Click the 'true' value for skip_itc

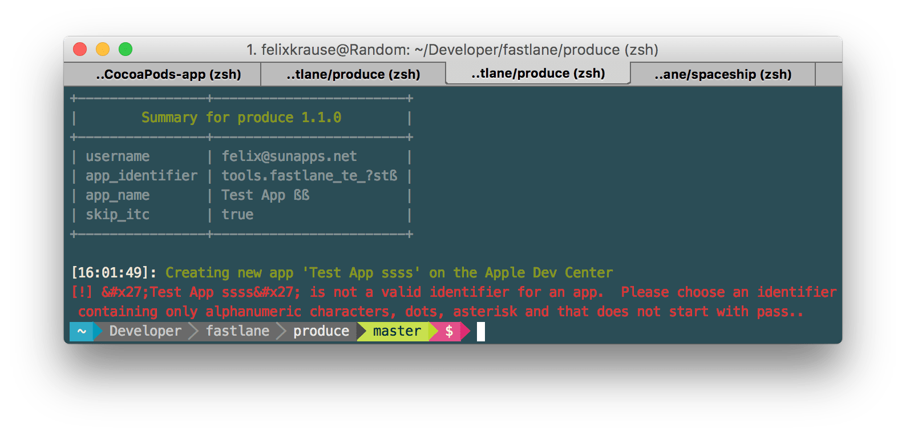point(237,215)
